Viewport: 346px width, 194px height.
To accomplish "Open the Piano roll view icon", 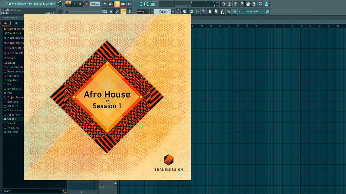I will [x=185, y=11].
